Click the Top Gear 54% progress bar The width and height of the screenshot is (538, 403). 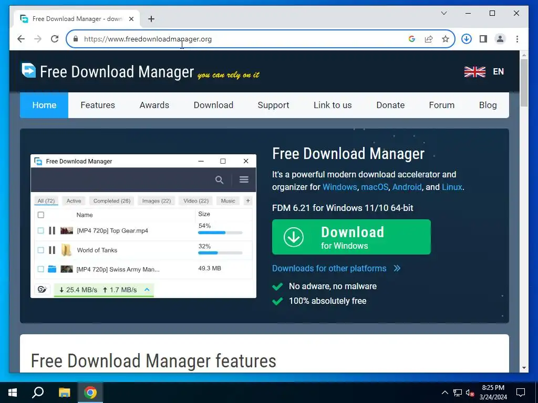point(220,232)
